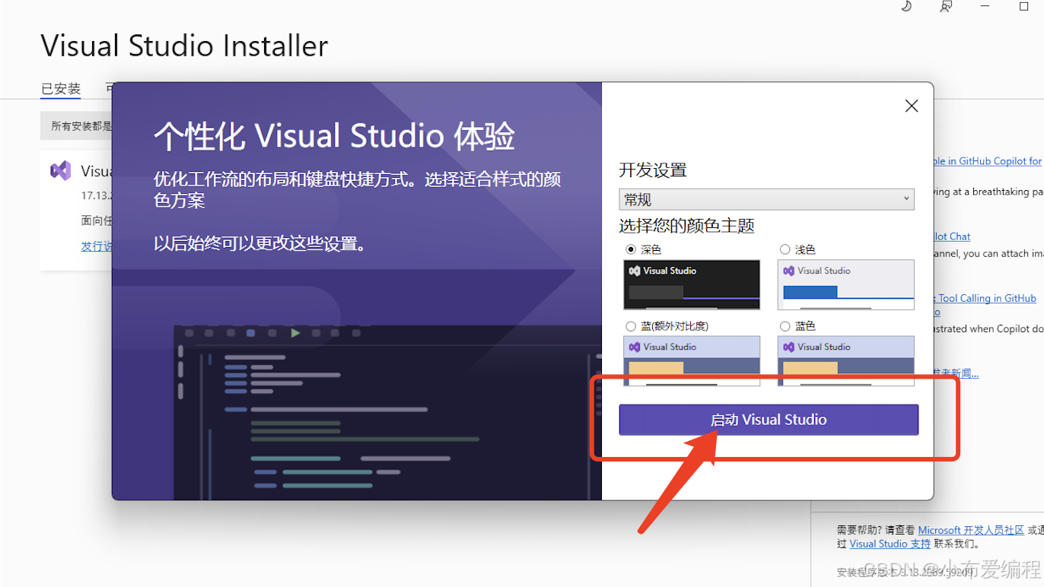Choose the 蓝(额外对比度) theme radio button
This screenshot has width=1044, height=587.
coord(631,326)
